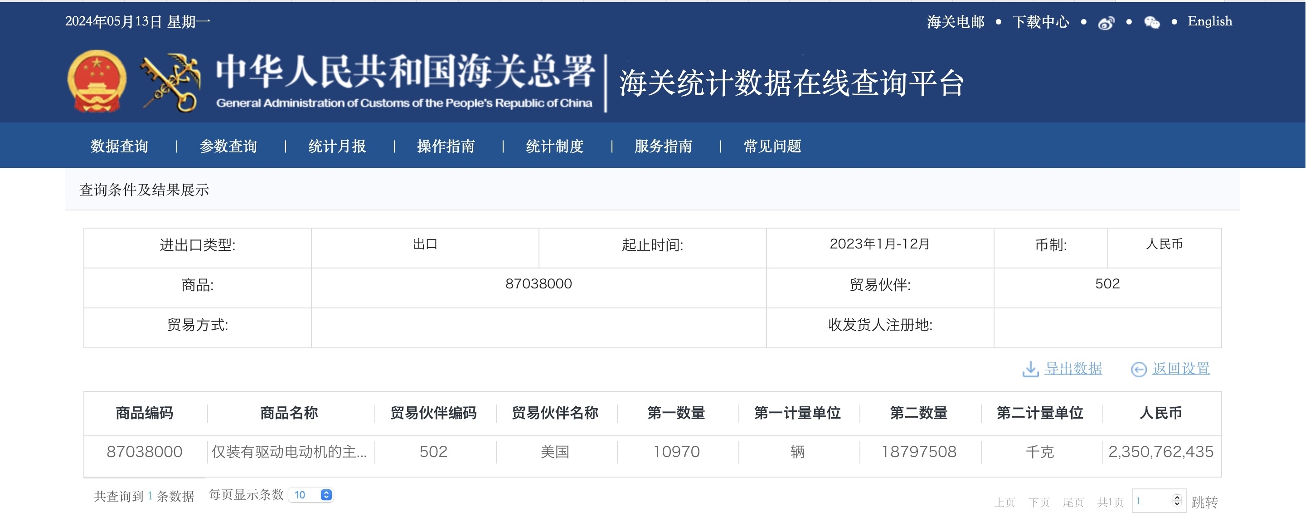The height and width of the screenshot is (517, 1310).
Task: Open the 数据查询 menu
Action: click(120, 147)
